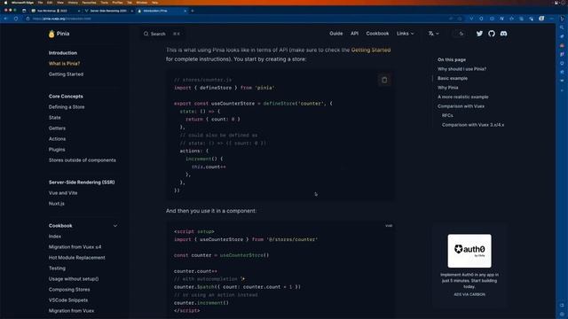The width and height of the screenshot is (568, 319).
Task: Collapse the Cookbook sidebar section chevron
Action: [115, 226]
